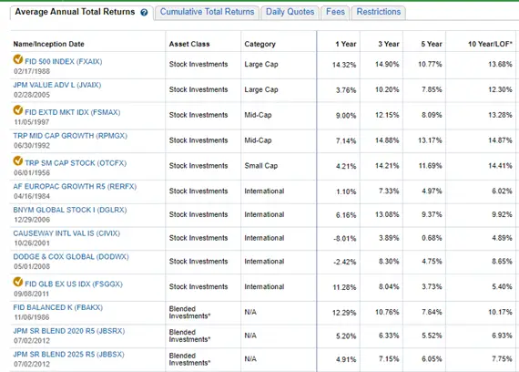Click the 13.68% 10 Year value
This screenshot has width=519, height=372.
coord(500,65)
